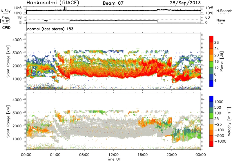The image size is (232, 161).
Task: Click the '16:00' time axis tick label
Action: point(143,155)
